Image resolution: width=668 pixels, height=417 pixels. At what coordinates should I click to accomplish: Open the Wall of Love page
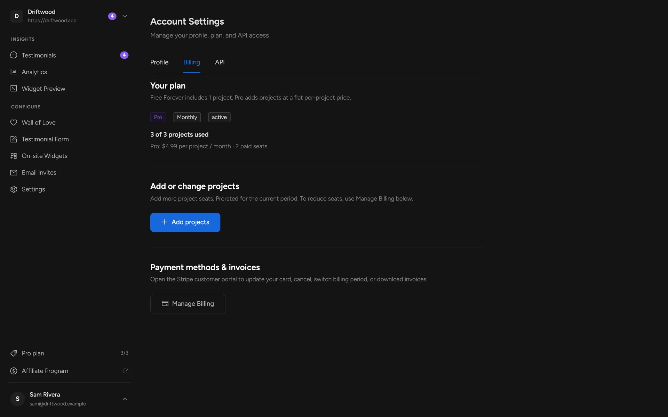click(x=70, y=122)
